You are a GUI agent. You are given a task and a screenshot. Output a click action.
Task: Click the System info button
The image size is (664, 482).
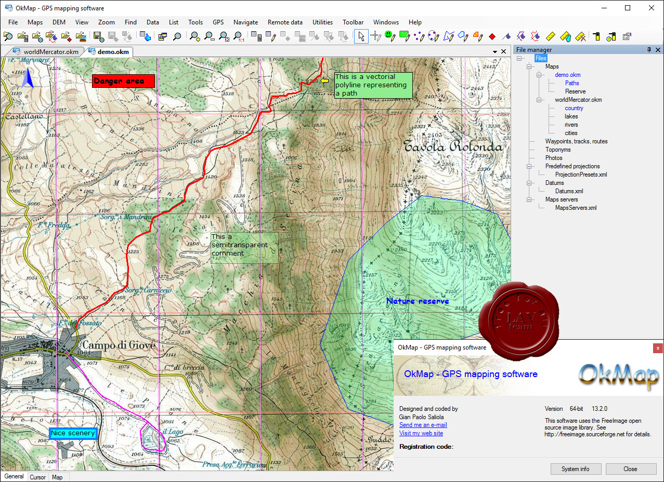[576, 469]
